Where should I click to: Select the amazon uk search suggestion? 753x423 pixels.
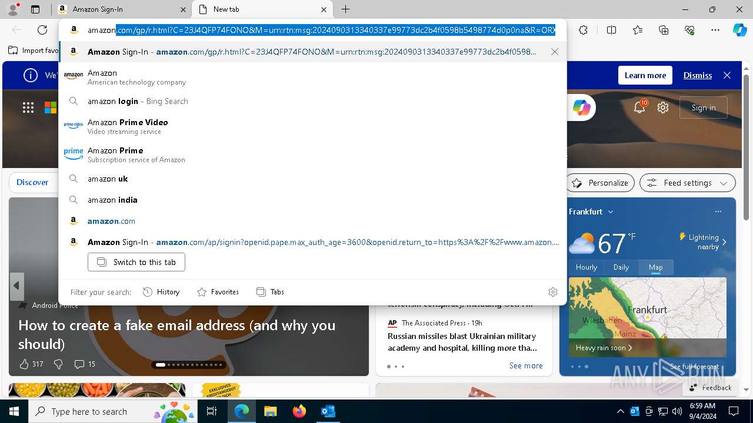(312, 179)
